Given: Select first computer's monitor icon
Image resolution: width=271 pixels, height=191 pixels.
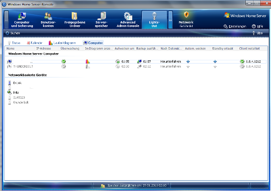Looking at the screenshot, I should tap(9, 61).
